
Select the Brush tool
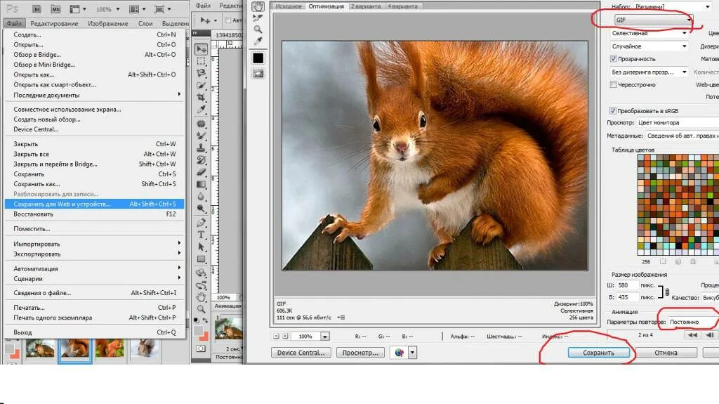[201, 136]
